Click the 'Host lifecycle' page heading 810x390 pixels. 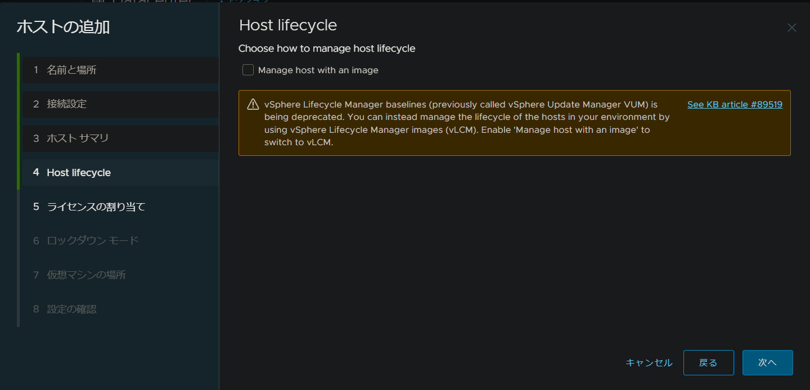(x=288, y=25)
